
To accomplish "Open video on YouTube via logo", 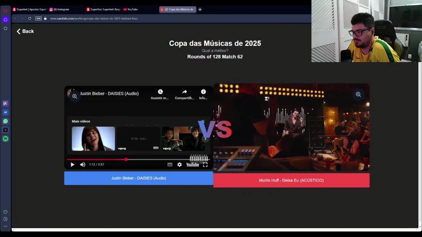I will (193, 165).
